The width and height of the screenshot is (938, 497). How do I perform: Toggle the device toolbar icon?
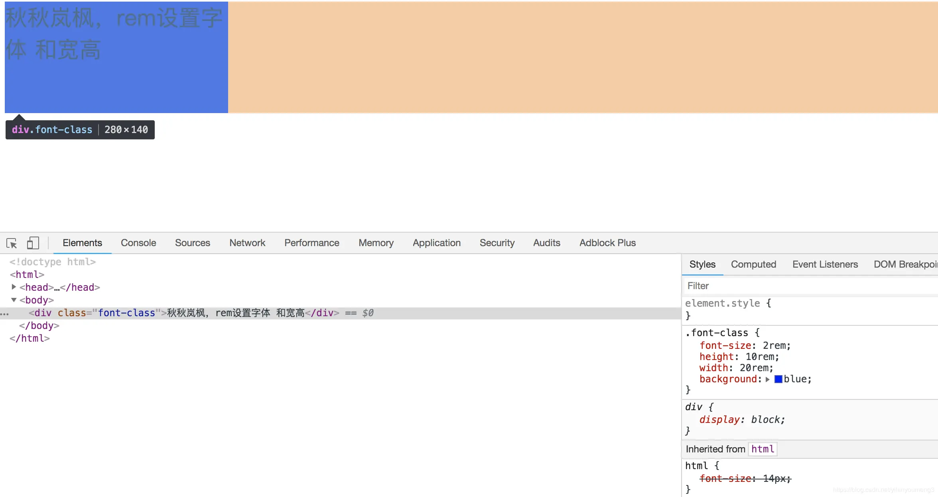point(33,243)
